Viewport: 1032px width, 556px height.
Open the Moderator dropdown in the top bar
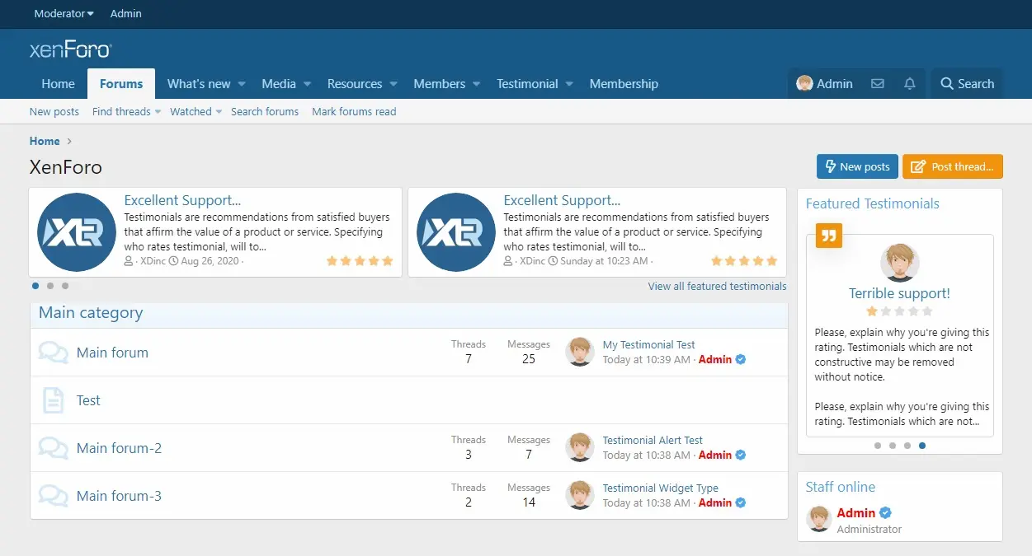pos(64,13)
